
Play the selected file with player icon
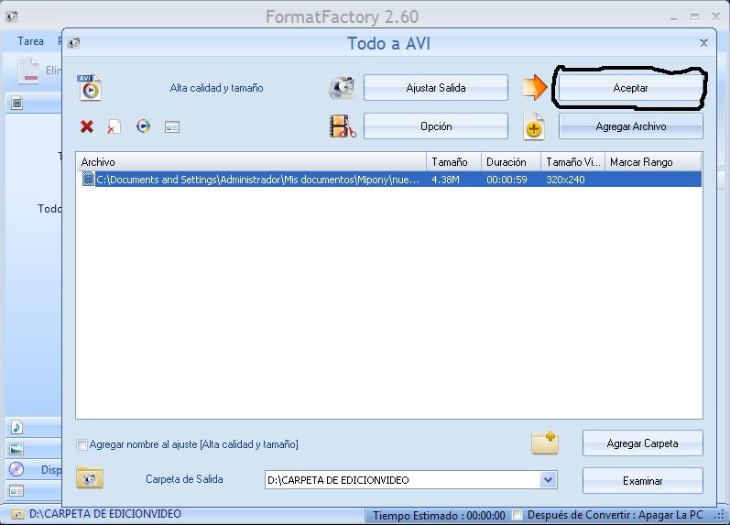[x=144, y=126]
